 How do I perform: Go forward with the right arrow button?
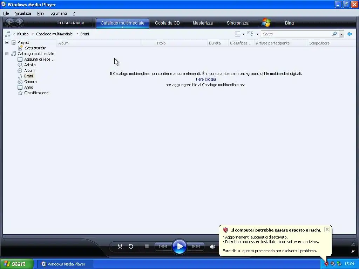20,22
